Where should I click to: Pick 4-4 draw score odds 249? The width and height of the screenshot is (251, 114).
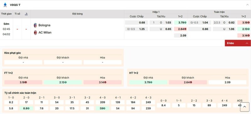(224, 105)
